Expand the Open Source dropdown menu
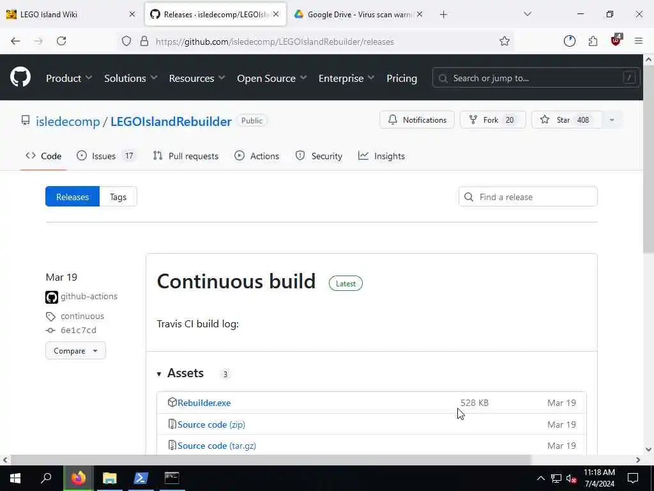Viewport: 654px width, 491px height. click(x=271, y=78)
